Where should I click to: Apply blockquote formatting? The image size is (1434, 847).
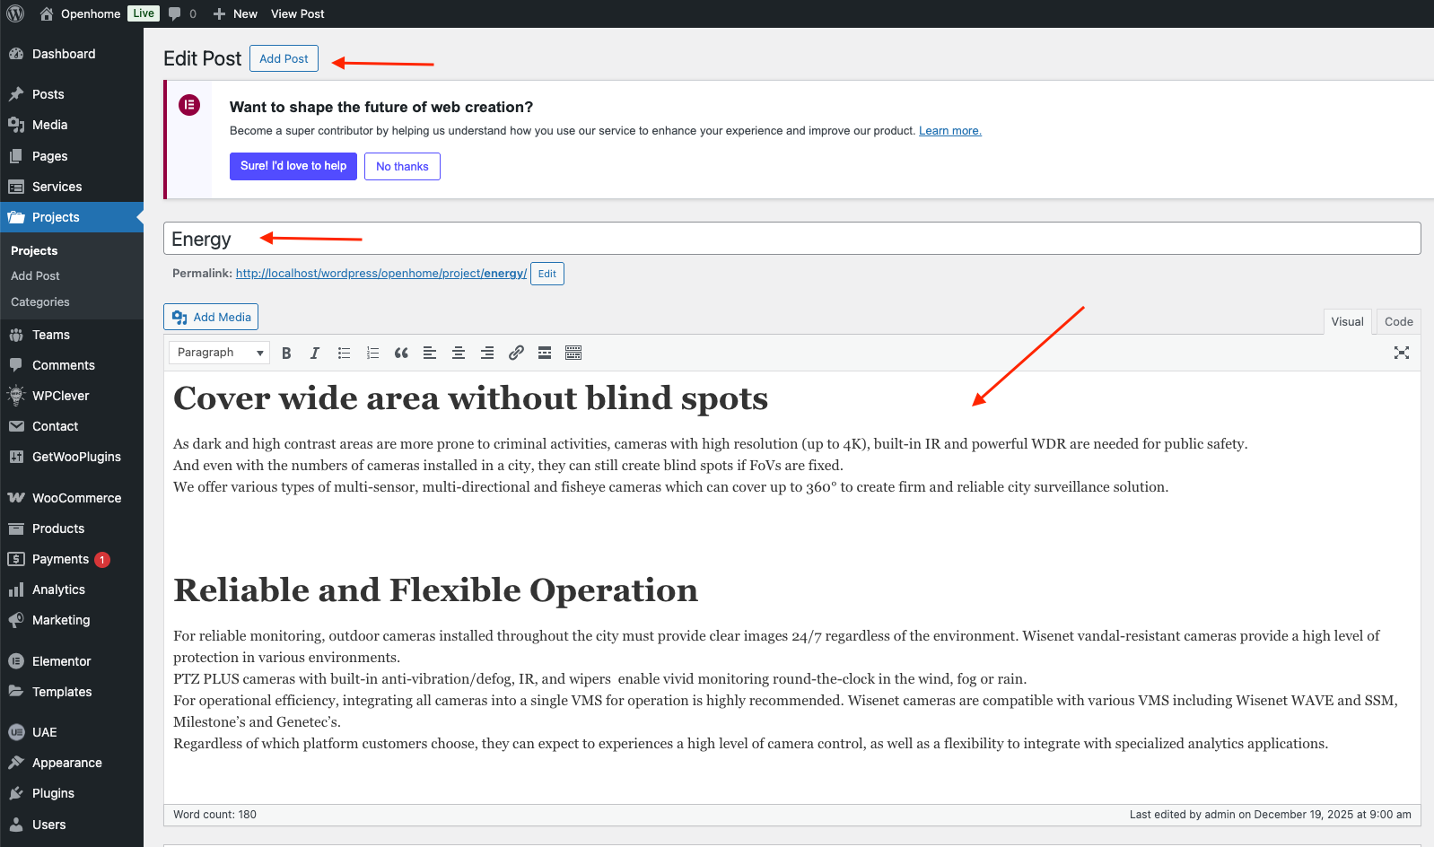(401, 354)
